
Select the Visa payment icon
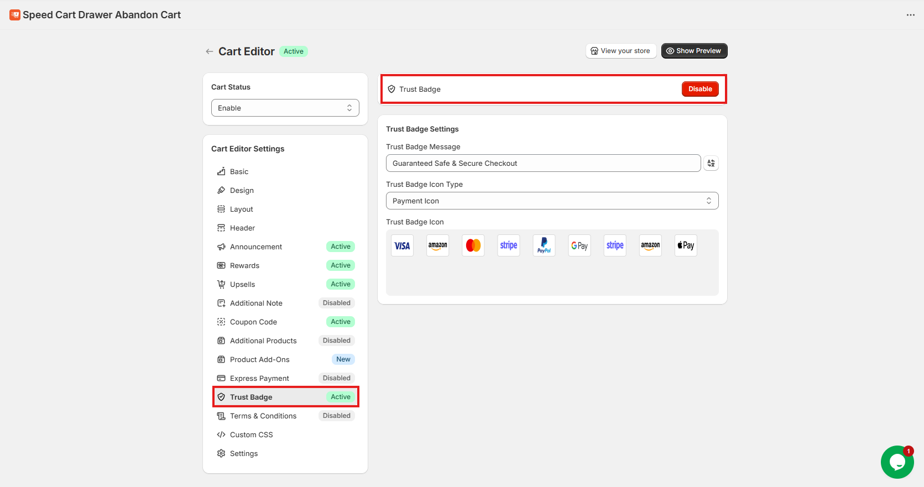(402, 245)
